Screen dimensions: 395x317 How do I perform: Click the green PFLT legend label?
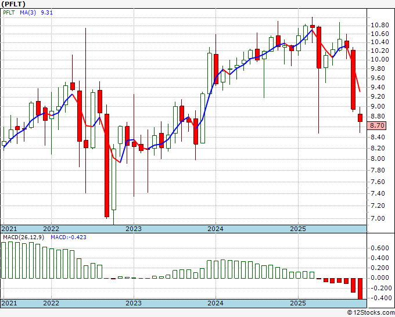pos(9,12)
